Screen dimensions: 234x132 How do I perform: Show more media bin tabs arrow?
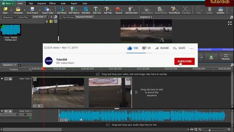52,17
